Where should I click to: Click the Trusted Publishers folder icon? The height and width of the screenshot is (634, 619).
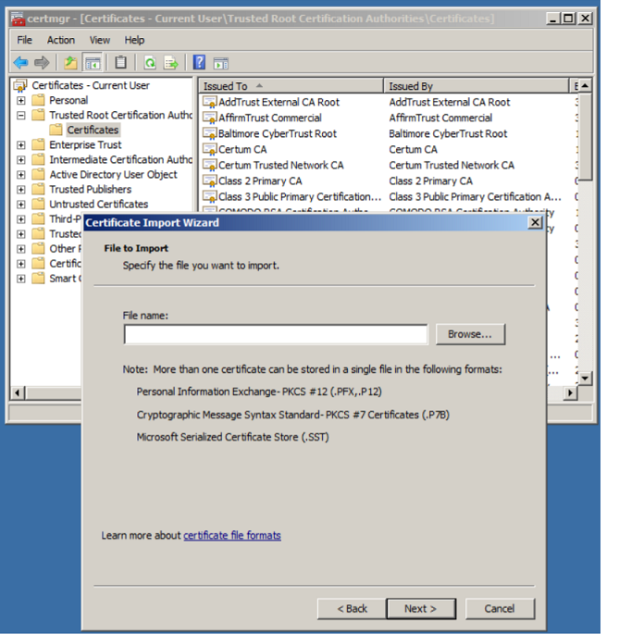[x=39, y=189]
